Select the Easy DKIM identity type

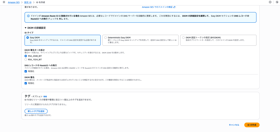tap(28, 38)
